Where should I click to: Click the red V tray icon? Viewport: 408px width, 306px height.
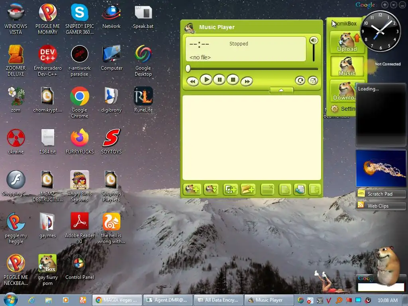[329, 300]
